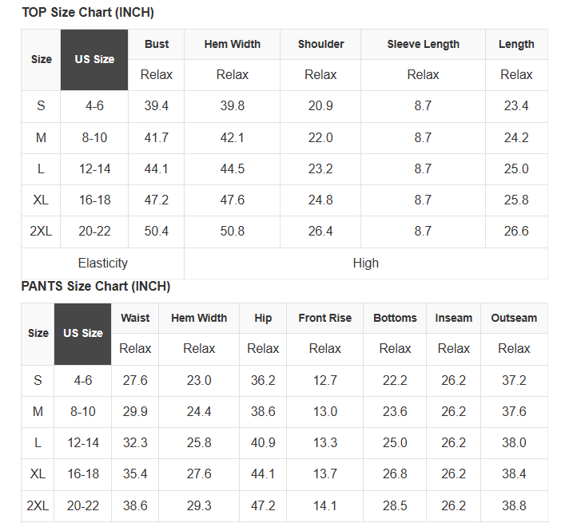The height and width of the screenshot is (523, 569).
Task: Click the Elasticity label cell
Action: (x=103, y=263)
